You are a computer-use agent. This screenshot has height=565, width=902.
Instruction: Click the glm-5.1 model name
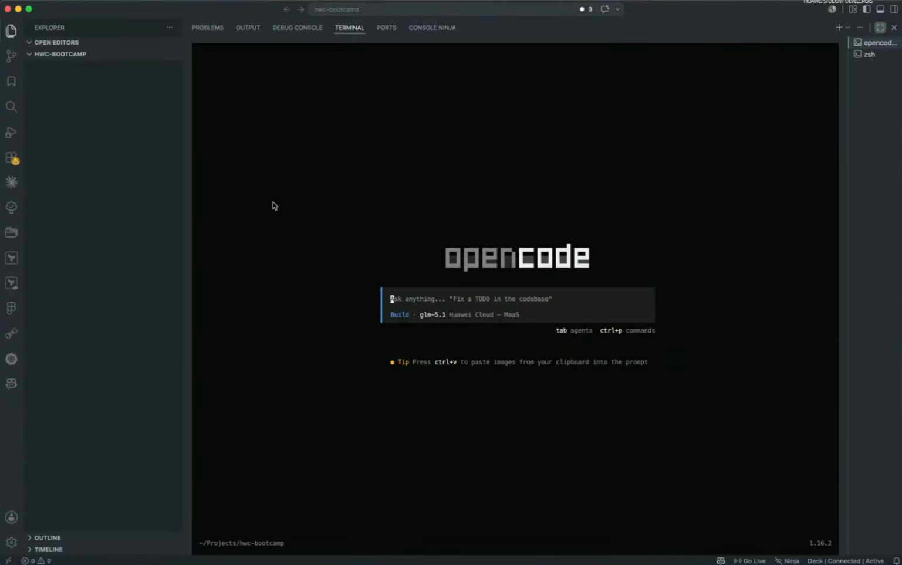pyautogui.click(x=433, y=314)
